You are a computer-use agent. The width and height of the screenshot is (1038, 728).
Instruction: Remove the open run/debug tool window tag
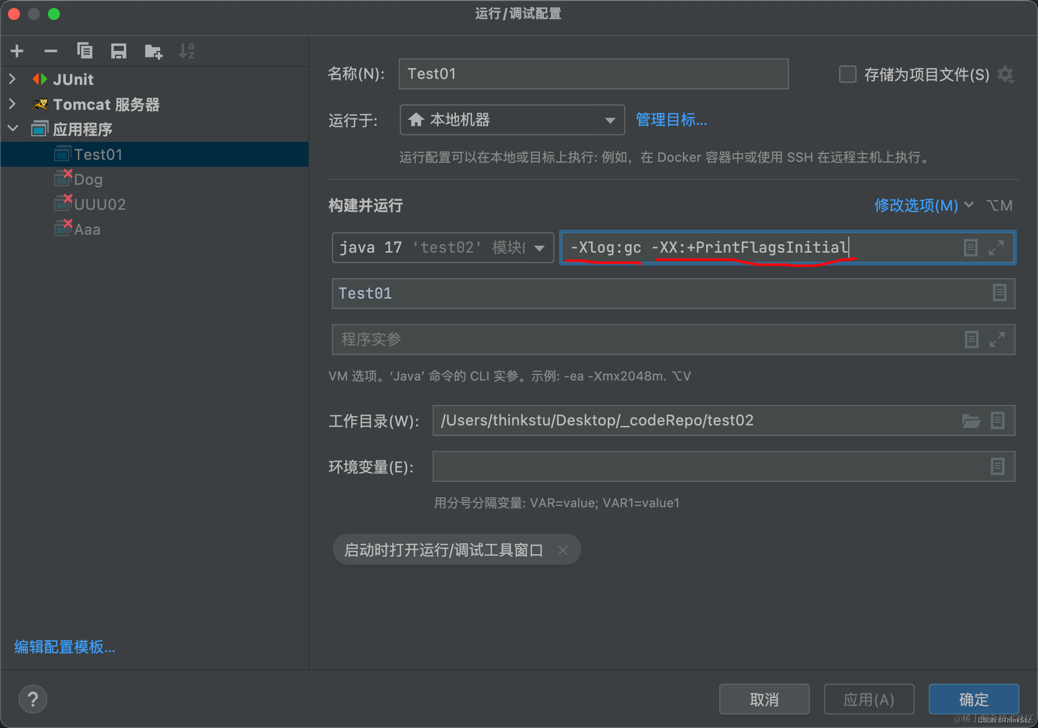[563, 550]
